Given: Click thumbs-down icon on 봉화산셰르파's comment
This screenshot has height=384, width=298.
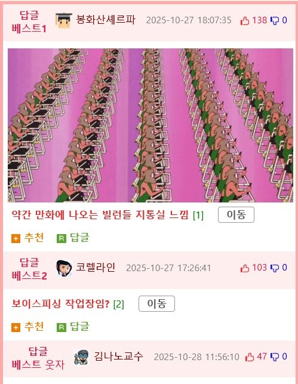Looking at the screenshot, I should (275, 20).
